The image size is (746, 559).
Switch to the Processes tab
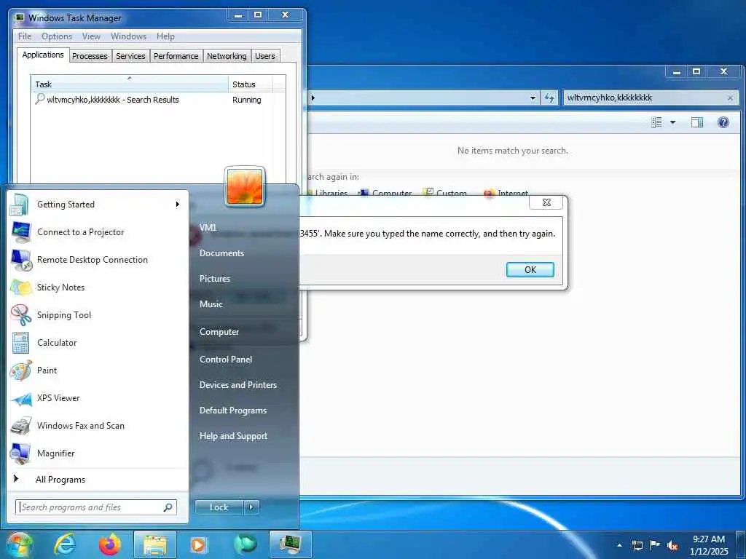pos(90,56)
